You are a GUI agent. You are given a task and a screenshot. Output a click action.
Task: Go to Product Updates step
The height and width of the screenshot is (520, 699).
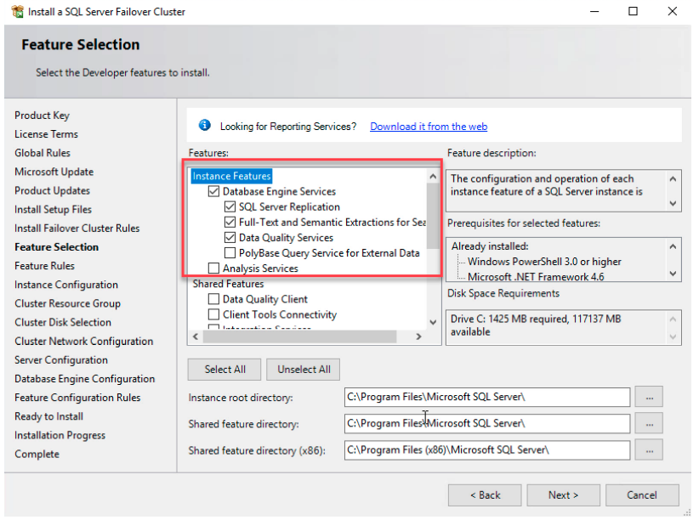tap(52, 190)
